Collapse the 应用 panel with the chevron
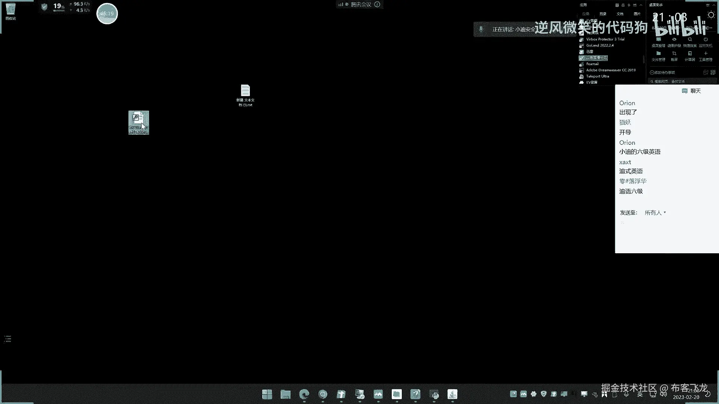Viewport: 719px width, 404px height. 641,5
